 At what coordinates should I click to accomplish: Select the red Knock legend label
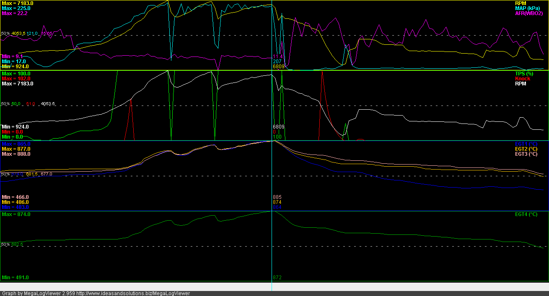pos(523,79)
